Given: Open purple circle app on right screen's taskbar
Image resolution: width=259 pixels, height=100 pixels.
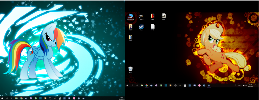Looking at the screenshot, I should (156, 85).
